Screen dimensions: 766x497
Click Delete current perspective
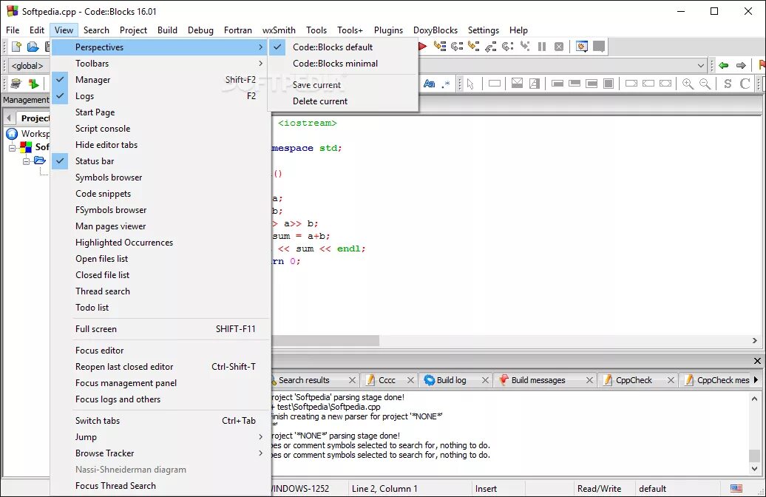point(343,101)
